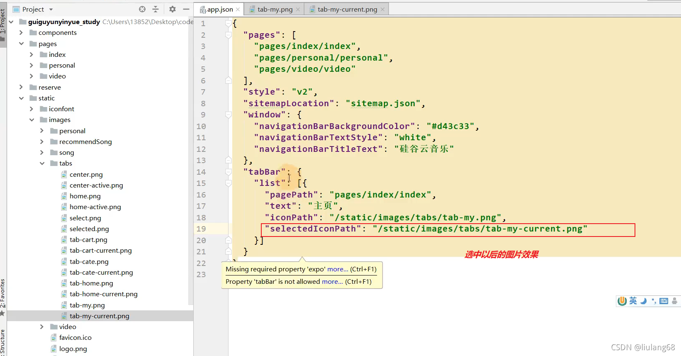681x356 pixels.
Task: Expand the components folder
Action: pos(21,32)
